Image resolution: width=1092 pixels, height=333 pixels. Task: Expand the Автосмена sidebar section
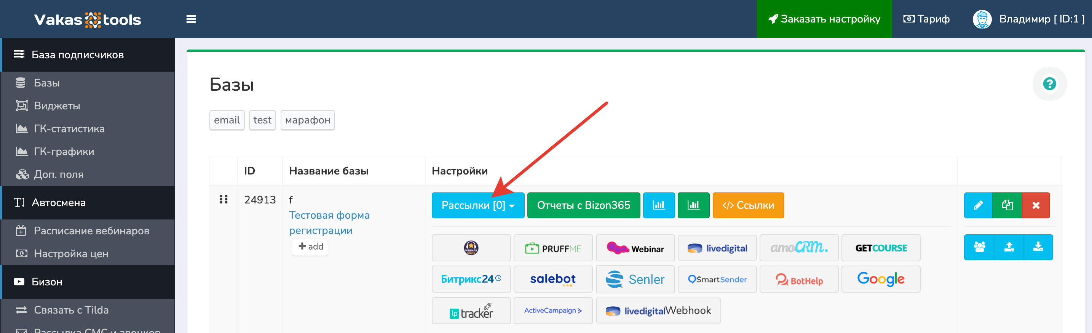tap(59, 203)
